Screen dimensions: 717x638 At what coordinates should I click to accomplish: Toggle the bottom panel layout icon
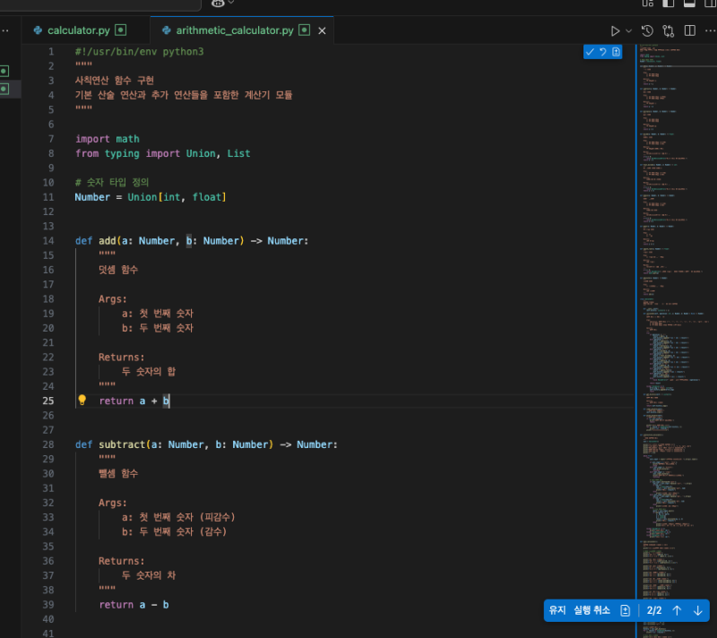pos(688,4)
